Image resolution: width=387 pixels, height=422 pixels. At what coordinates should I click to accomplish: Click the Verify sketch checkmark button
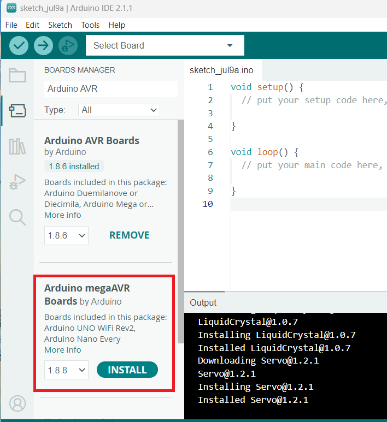click(x=19, y=45)
